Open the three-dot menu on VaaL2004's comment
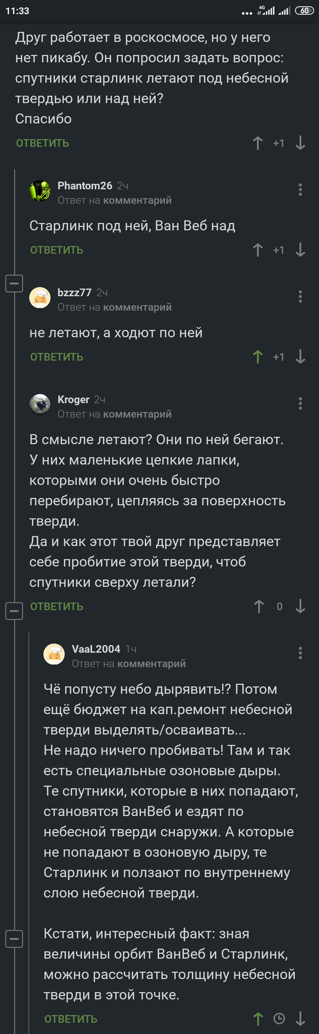This screenshot has width=319, height=1034. coord(300,653)
